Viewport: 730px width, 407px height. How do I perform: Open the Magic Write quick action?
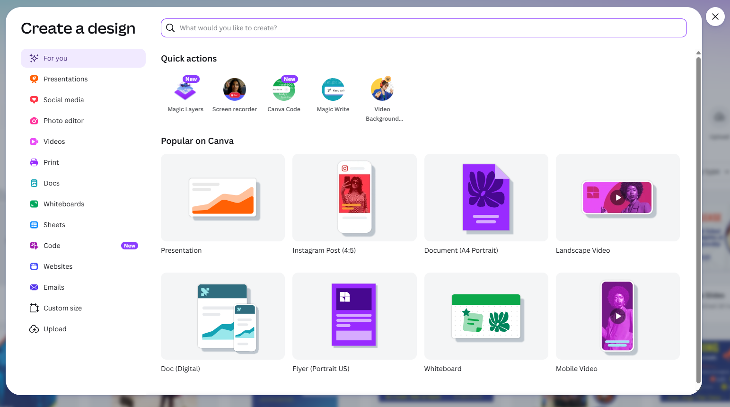coord(333,89)
